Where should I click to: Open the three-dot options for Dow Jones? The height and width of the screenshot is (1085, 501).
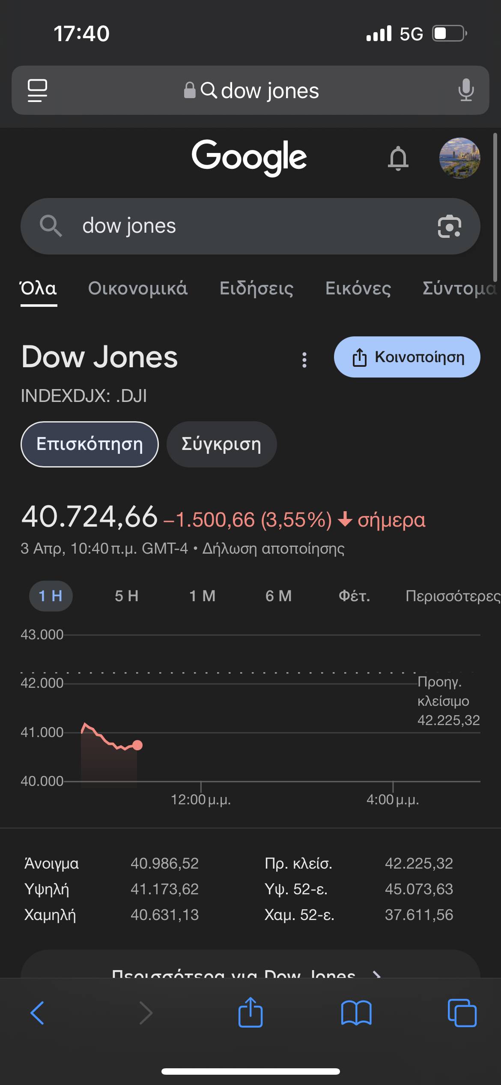click(304, 360)
